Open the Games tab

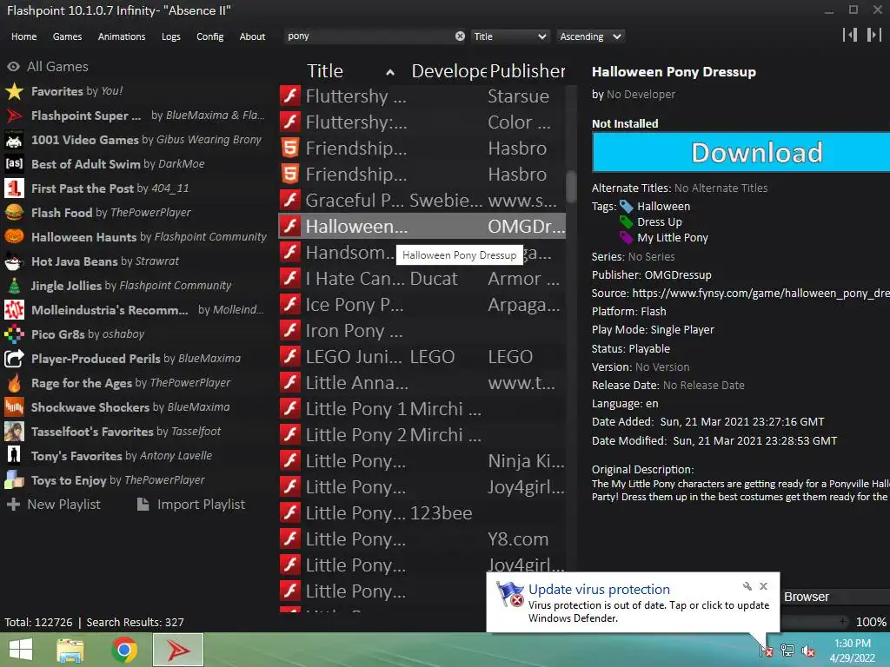(67, 36)
